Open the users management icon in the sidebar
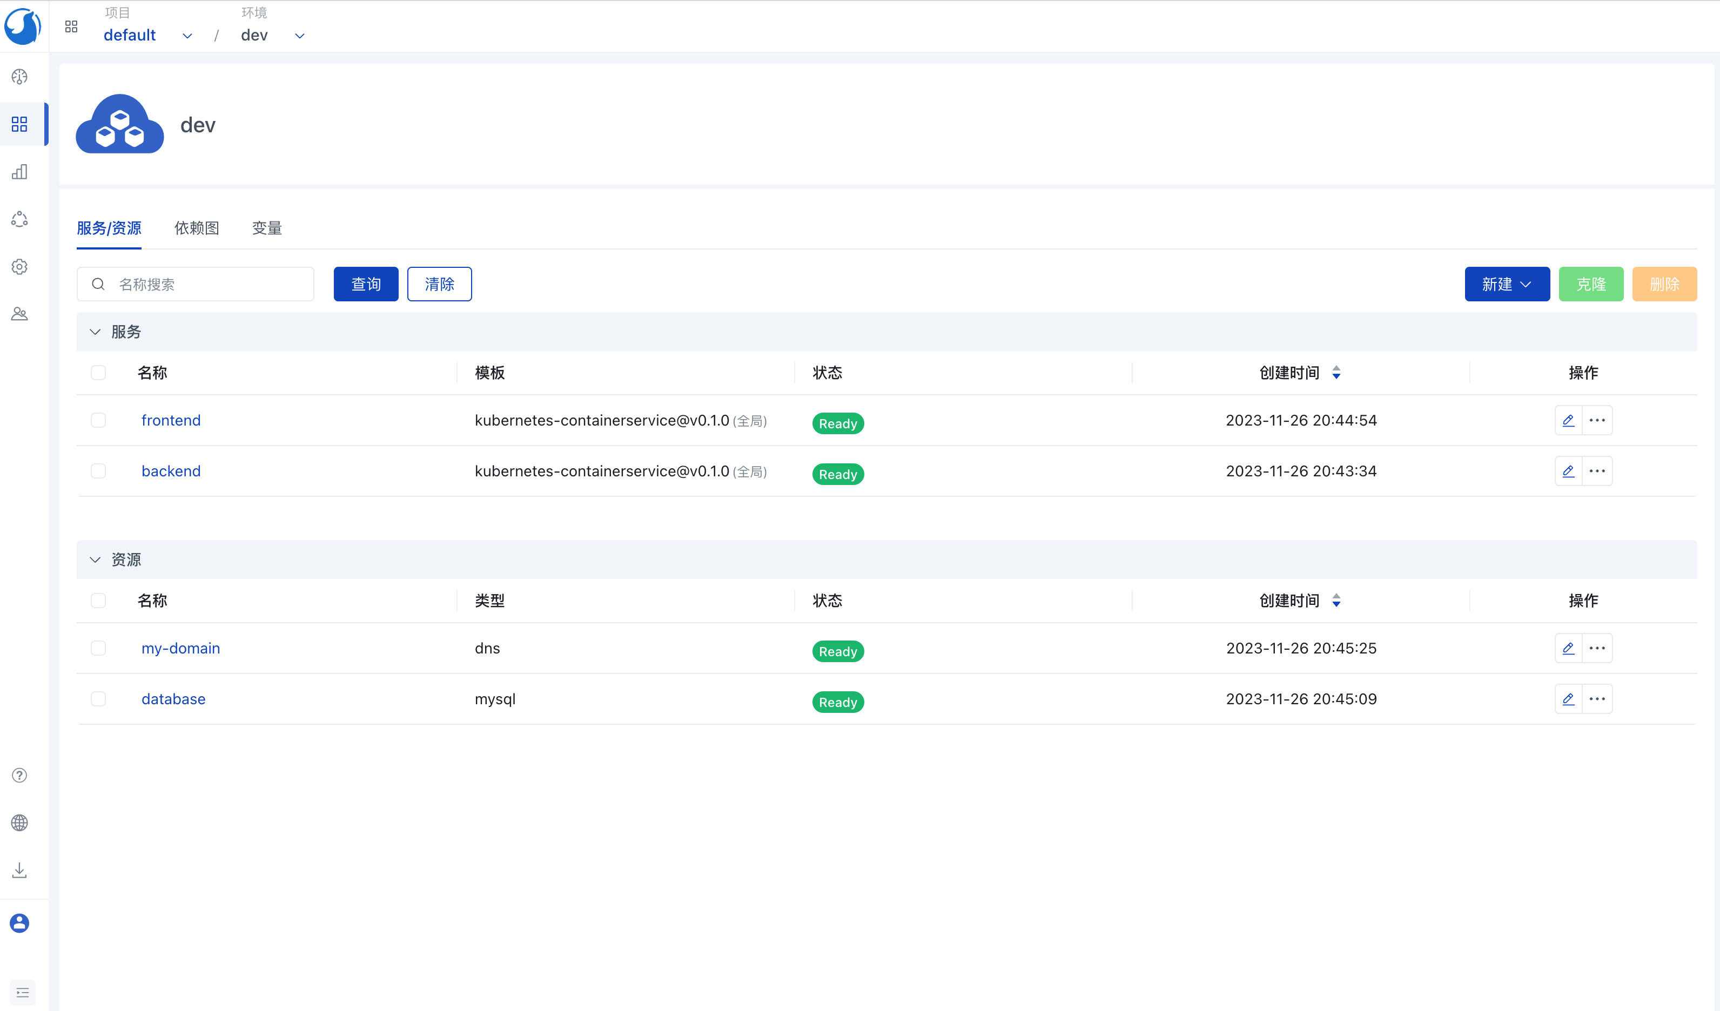The image size is (1720, 1011). click(x=20, y=314)
